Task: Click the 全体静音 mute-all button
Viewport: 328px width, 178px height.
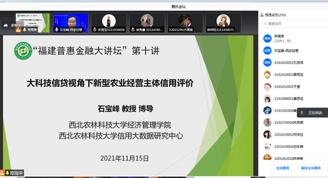Action: [x=283, y=168]
